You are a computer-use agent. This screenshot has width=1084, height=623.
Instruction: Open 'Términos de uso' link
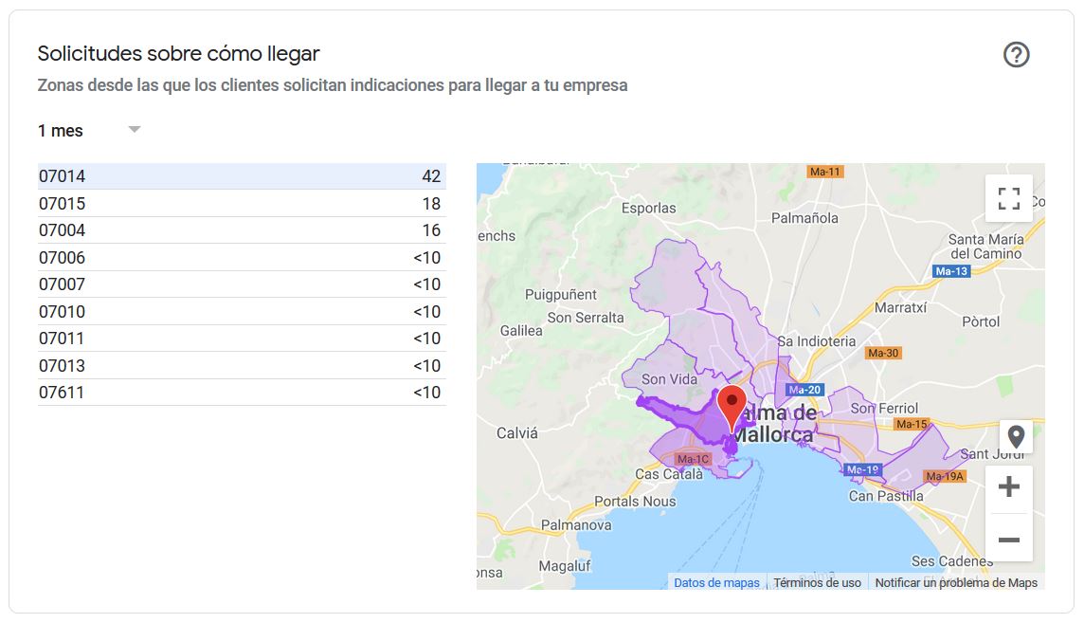[x=817, y=583]
